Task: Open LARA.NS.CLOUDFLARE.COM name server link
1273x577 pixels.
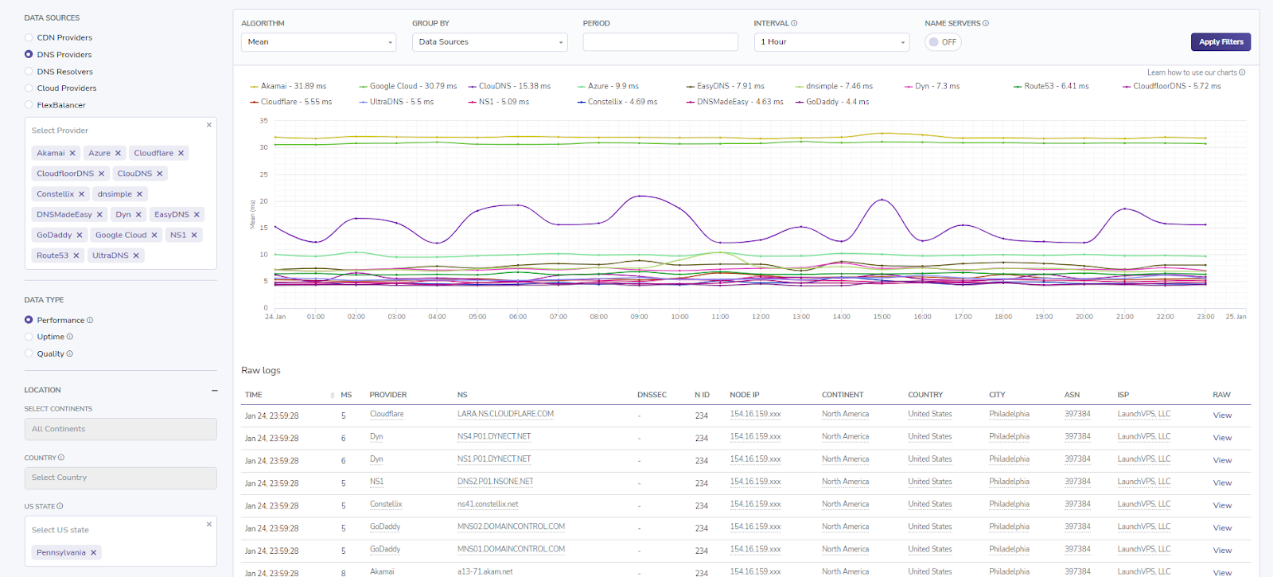Action: (x=505, y=414)
